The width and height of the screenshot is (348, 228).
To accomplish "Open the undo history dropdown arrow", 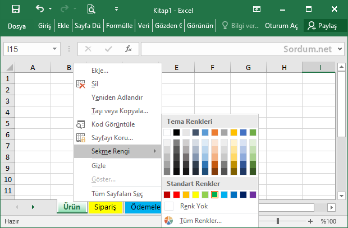I will 51,9.
